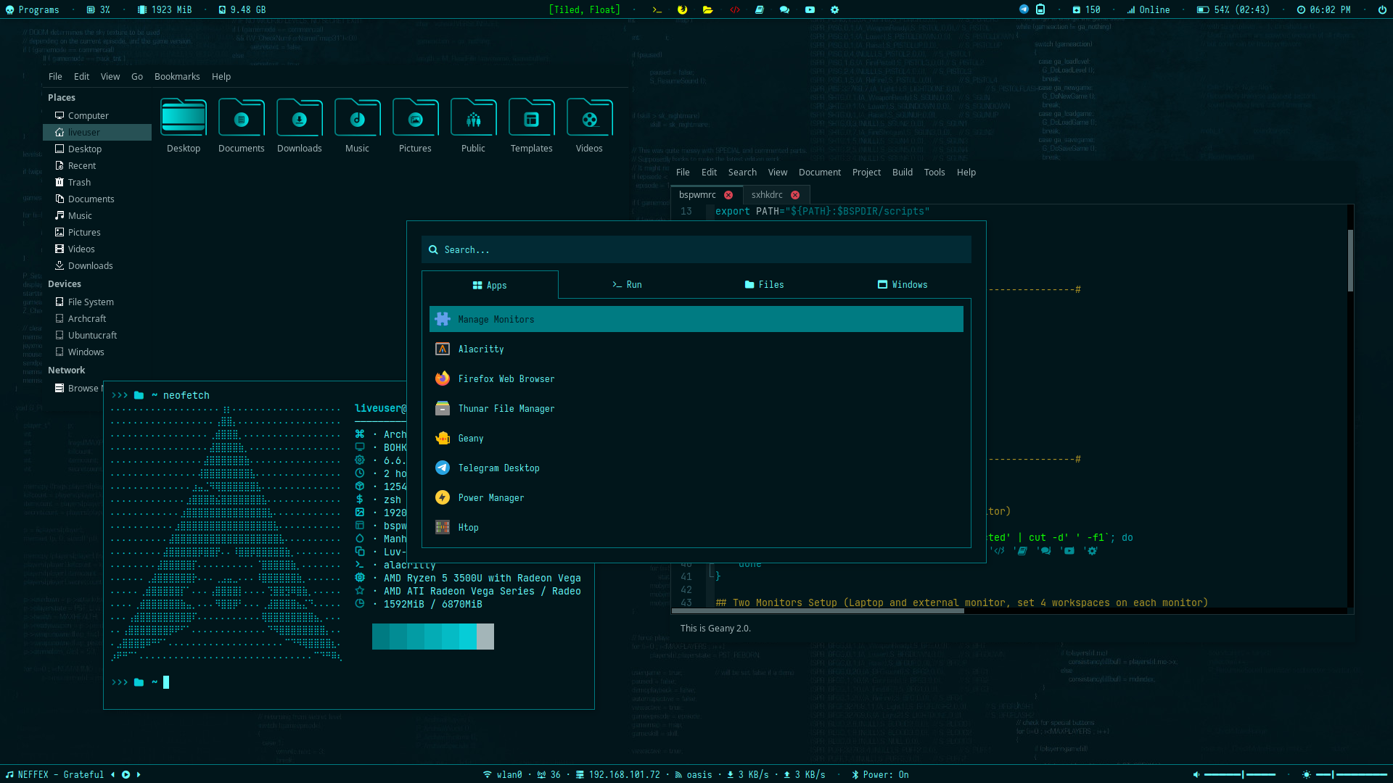Close the bspwmrc tab in Geany
Screen dimensions: 1393x783
728,195
